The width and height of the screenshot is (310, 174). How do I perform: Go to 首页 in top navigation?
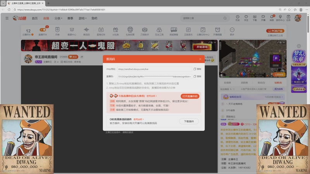pyautogui.click(x=34, y=18)
